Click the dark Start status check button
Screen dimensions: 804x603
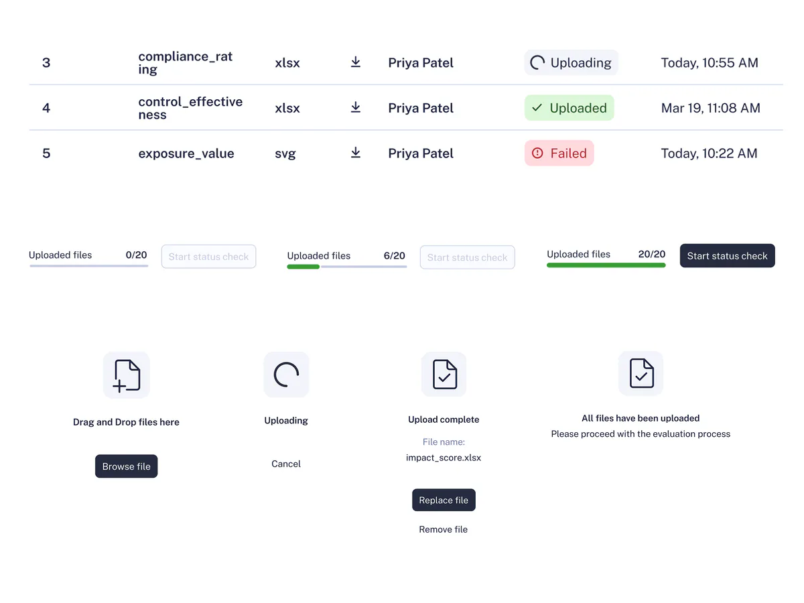[728, 255]
